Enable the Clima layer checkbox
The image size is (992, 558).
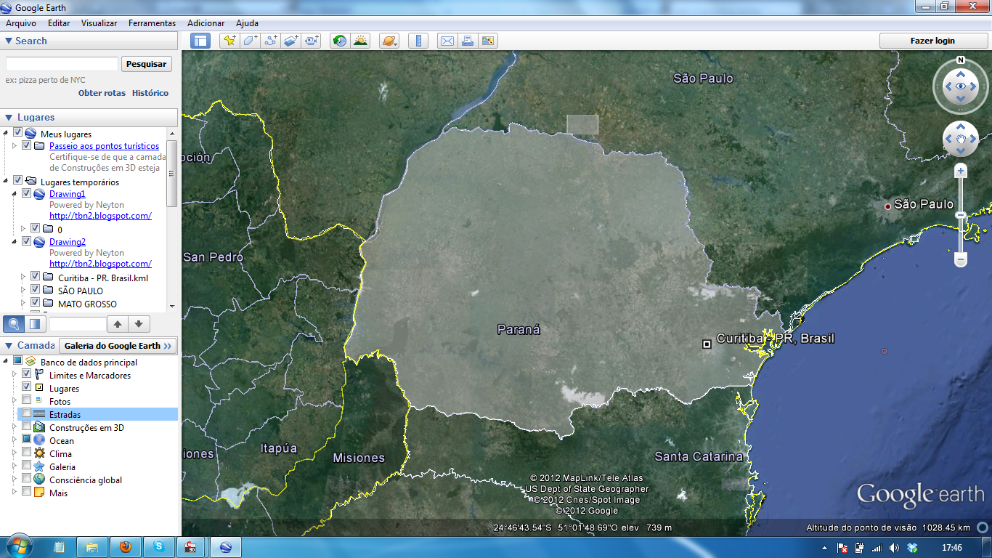pyautogui.click(x=27, y=453)
